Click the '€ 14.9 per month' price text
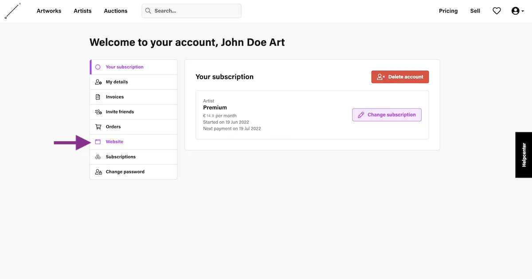Viewport: 532px width, 279px height. pyautogui.click(x=220, y=116)
